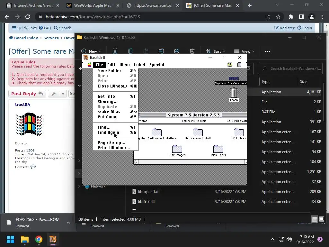Click the Chrome address bar URL
The width and height of the screenshot is (329, 247).
point(93,17)
